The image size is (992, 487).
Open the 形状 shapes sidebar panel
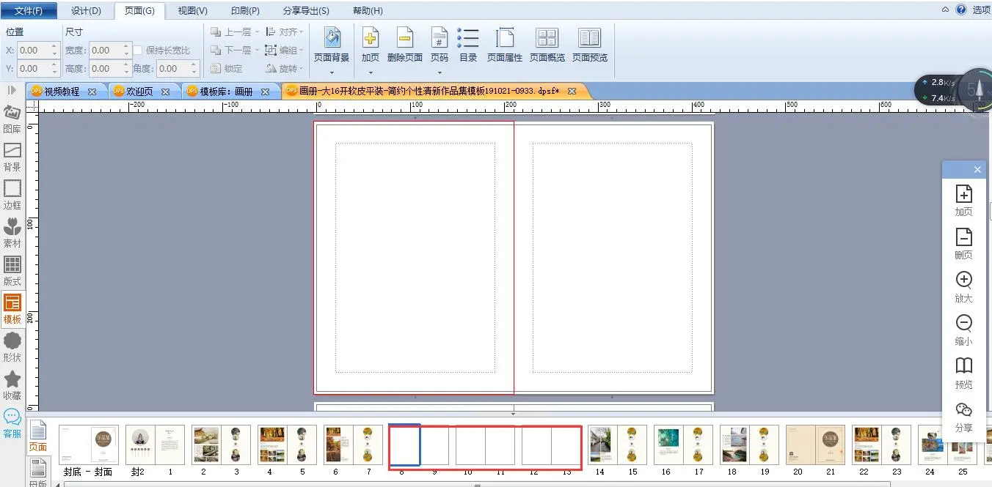pyautogui.click(x=12, y=347)
